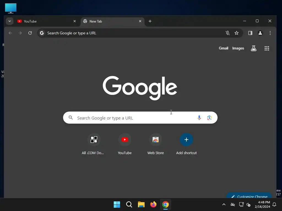Image resolution: width=282 pixels, height=211 pixels.
Task: Click the magnifier icon in the search box
Action: click(x=71, y=118)
